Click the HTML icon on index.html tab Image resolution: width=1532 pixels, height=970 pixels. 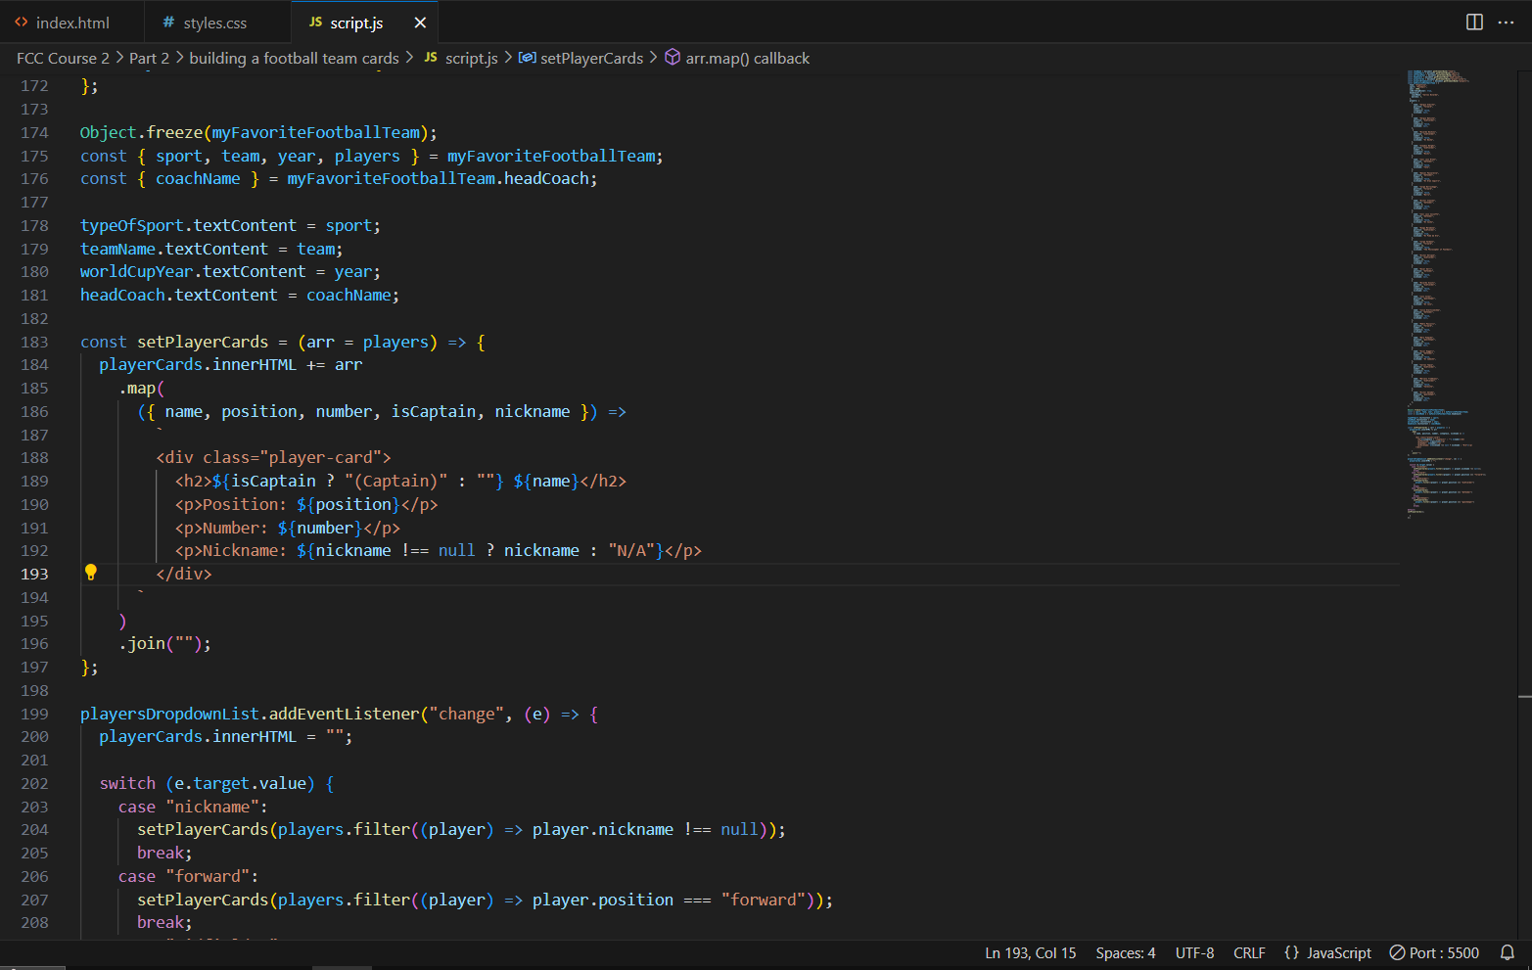(x=21, y=23)
